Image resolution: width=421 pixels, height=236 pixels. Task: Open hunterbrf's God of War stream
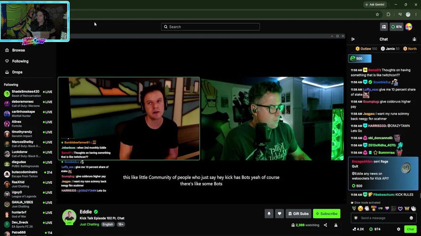click(x=28, y=214)
